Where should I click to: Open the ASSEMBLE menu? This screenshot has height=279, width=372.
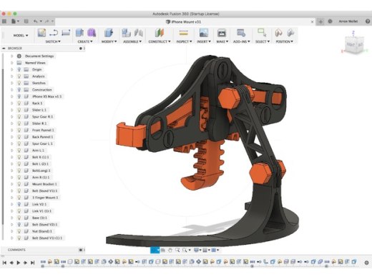pos(132,41)
